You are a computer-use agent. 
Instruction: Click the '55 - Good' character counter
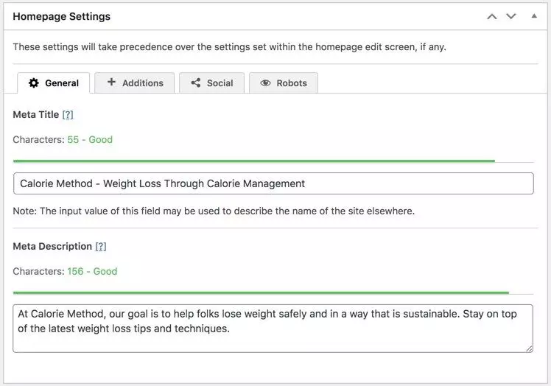pyautogui.click(x=90, y=139)
